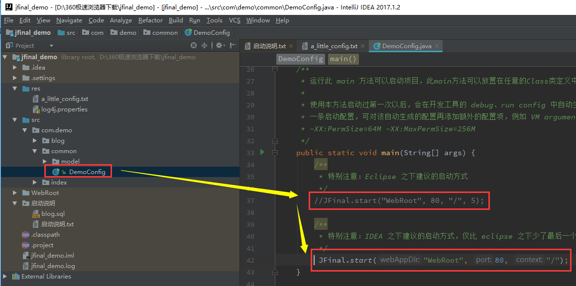The width and height of the screenshot is (576, 286).
Task: Collapse the jfinal_demo root node arrow
Action: coord(5,57)
